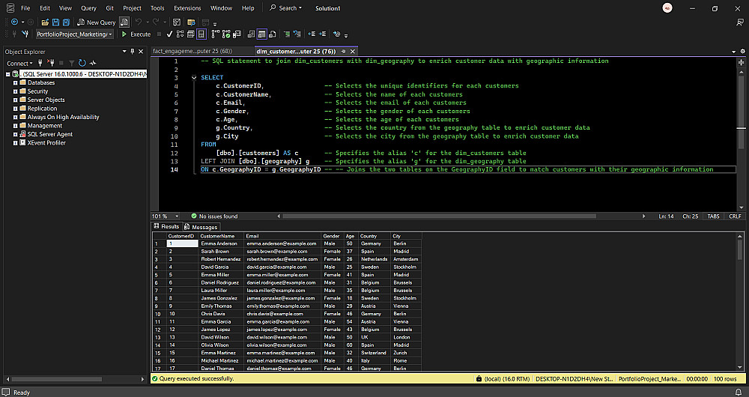Image resolution: width=749 pixels, height=397 pixels.
Task: Pin the Object Explorer panel
Action: (133, 52)
